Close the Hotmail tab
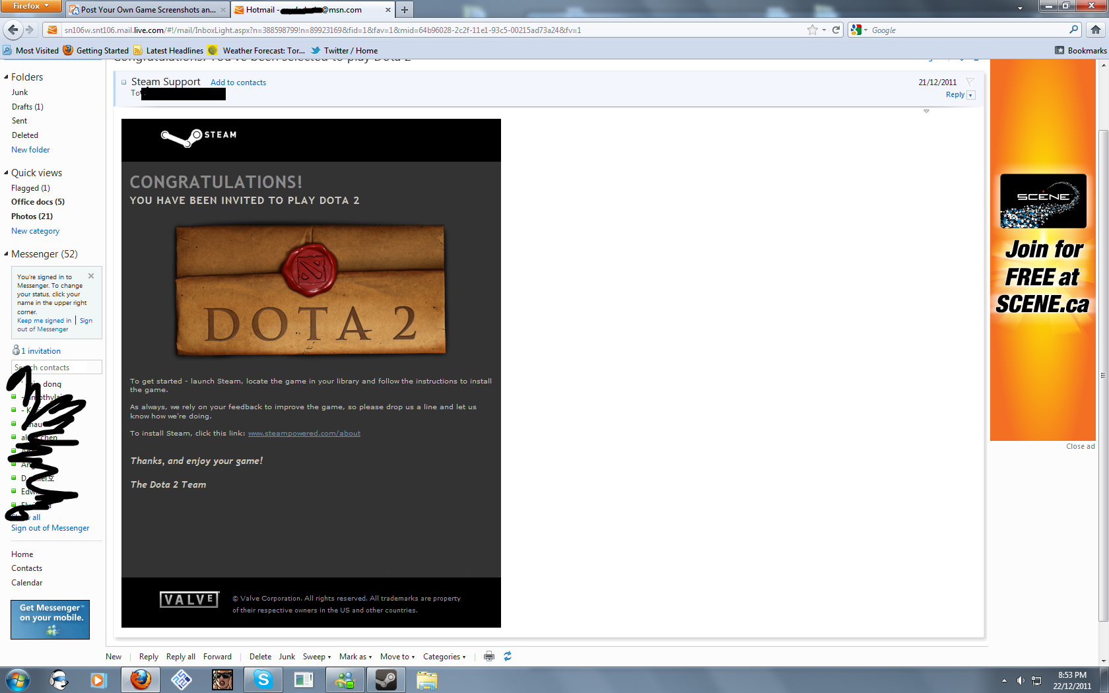Viewport: 1109px width, 693px height. click(x=388, y=10)
